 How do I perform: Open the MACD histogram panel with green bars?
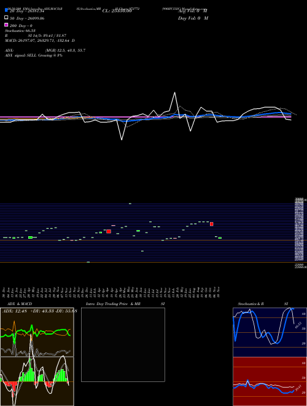(x=37, y=381)
